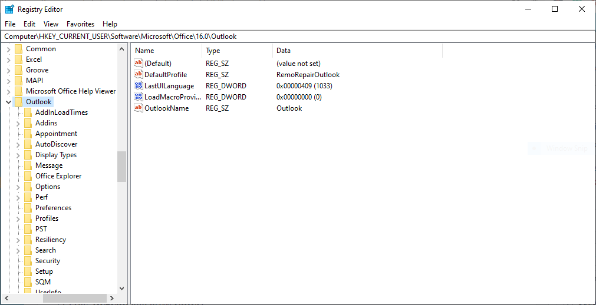Open the Help menu

(110, 24)
